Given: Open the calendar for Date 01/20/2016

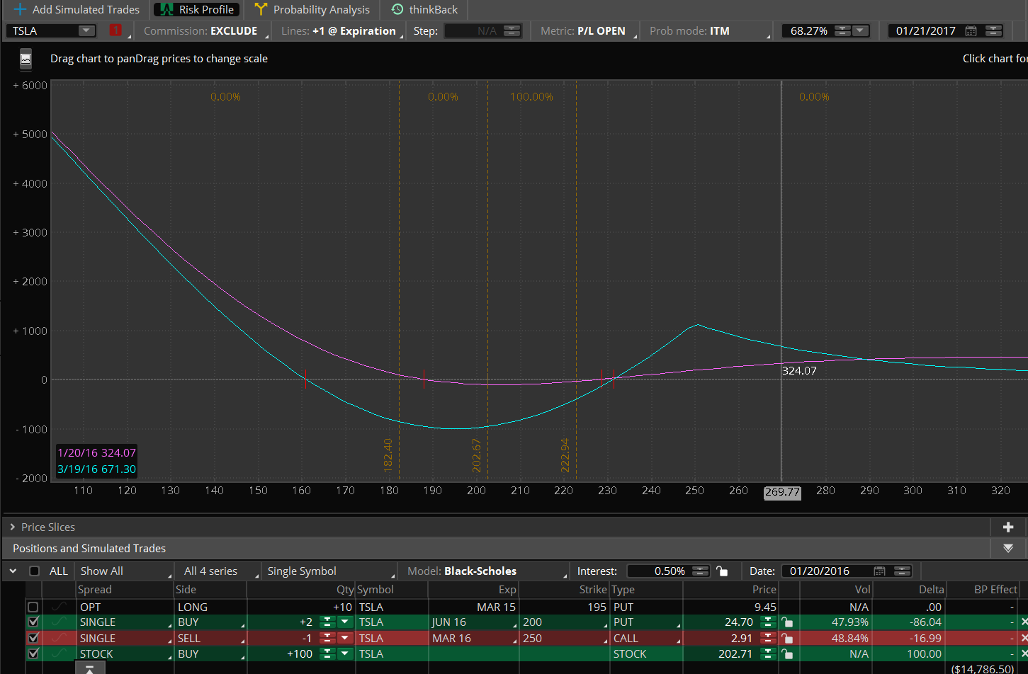Looking at the screenshot, I should [880, 571].
